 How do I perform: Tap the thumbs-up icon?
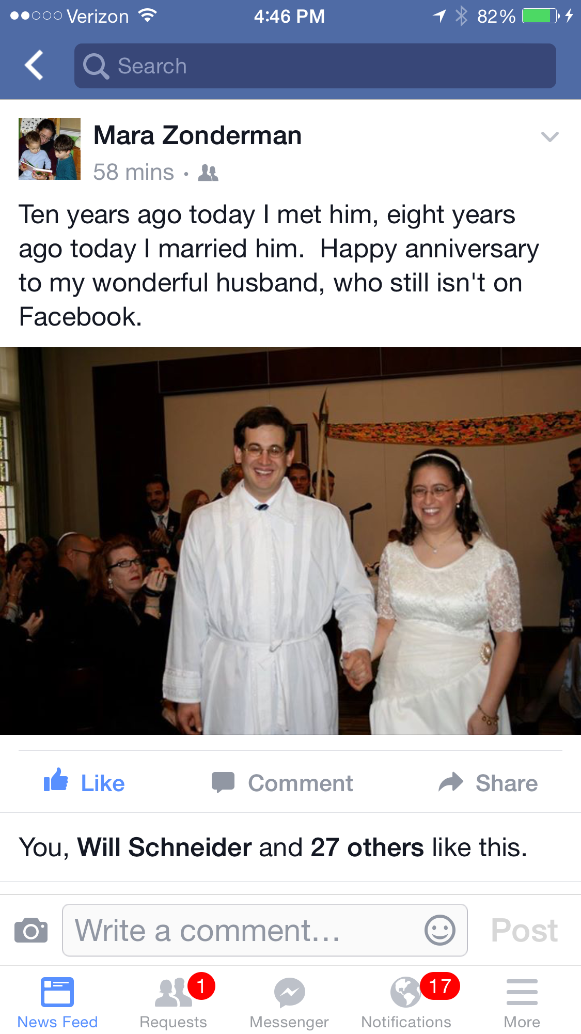(x=56, y=780)
